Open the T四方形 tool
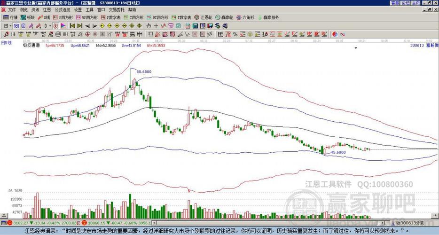The image size is (439, 235). pos(133,17)
